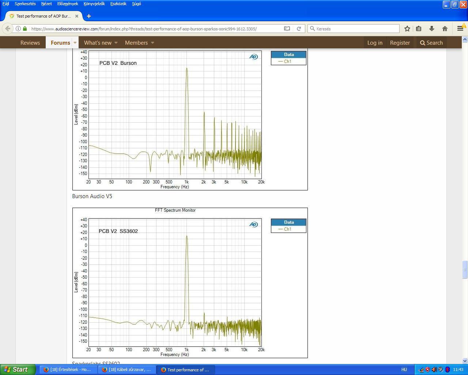Open the Előzmények menu
The width and height of the screenshot is (468, 375).
click(x=68, y=4)
